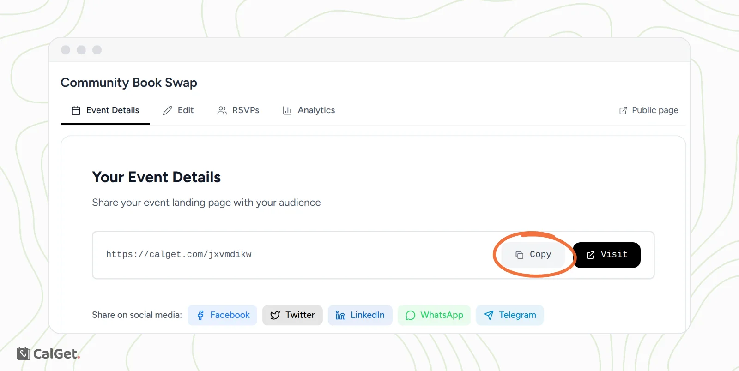Share the event on Twitter
Viewport: 739px width, 371px height.
point(292,315)
